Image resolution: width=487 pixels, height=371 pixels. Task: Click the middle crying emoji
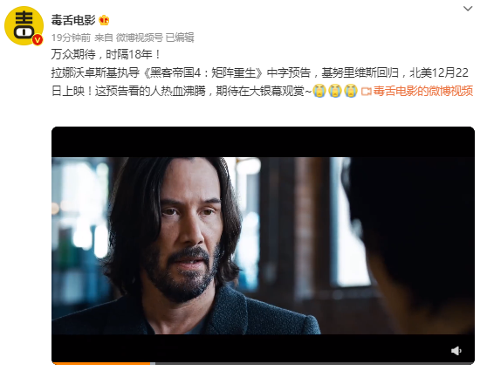335,91
